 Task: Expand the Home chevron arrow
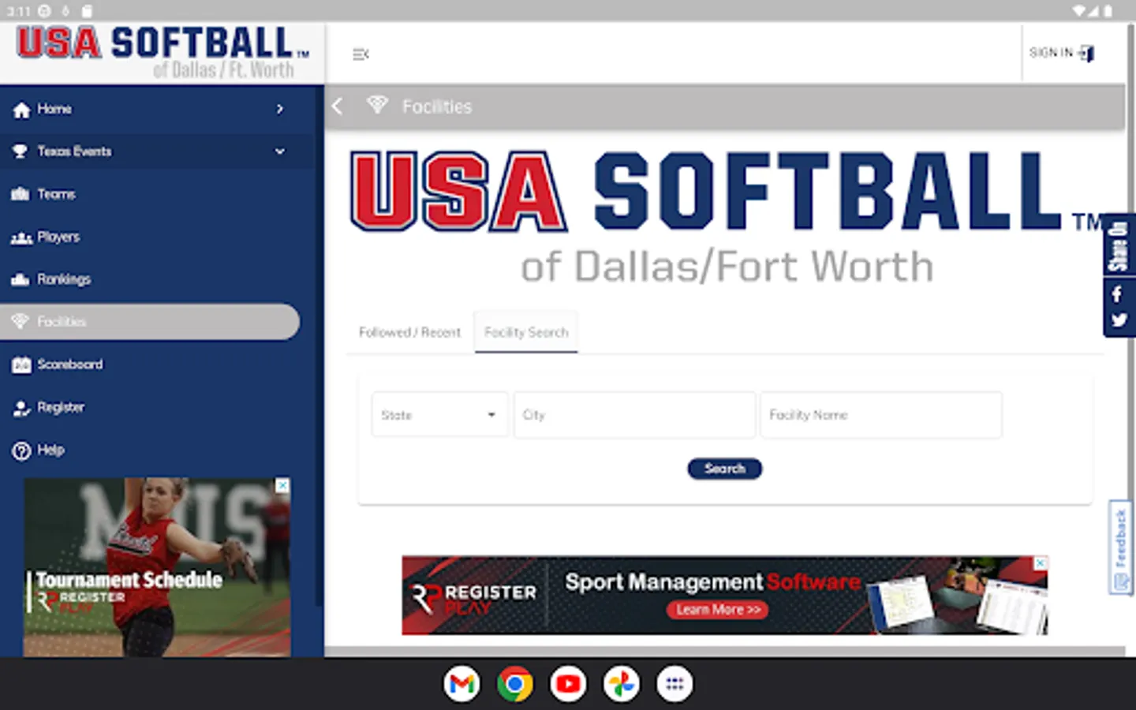(x=280, y=109)
